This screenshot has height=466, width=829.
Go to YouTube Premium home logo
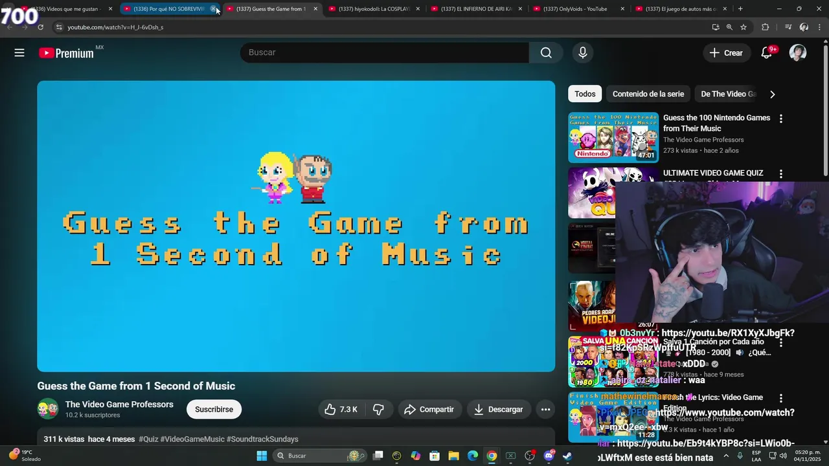tap(67, 53)
